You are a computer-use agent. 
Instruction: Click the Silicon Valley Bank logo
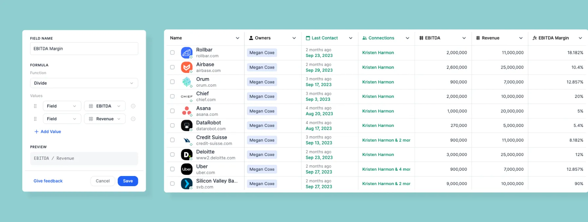pyautogui.click(x=187, y=184)
